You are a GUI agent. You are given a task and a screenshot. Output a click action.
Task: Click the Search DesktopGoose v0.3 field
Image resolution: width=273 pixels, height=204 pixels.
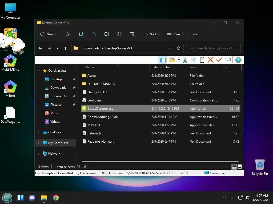(x=214, y=48)
